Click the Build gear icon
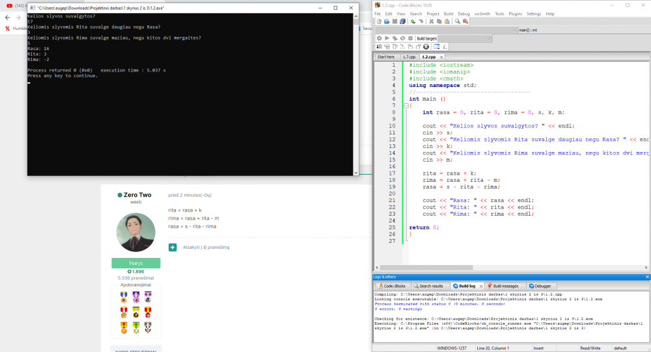Image resolution: width=651 pixels, height=352 pixels. point(379,38)
